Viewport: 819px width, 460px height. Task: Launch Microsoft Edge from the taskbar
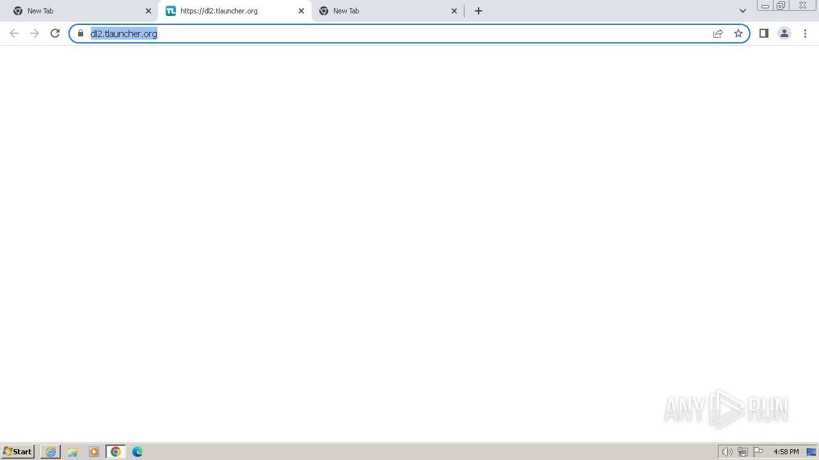(138, 452)
